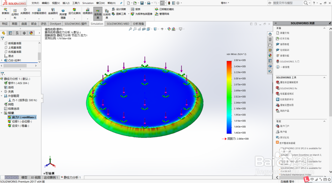Open the File Explorer folder icon in sidebar
Viewport: 332px width, 183px height.
[270, 45]
